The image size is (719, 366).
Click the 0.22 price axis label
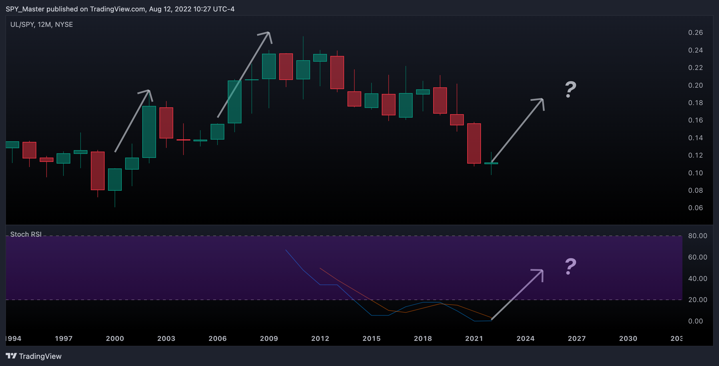point(695,68)
